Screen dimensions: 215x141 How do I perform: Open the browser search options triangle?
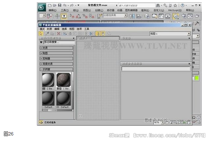coord(41,42)
